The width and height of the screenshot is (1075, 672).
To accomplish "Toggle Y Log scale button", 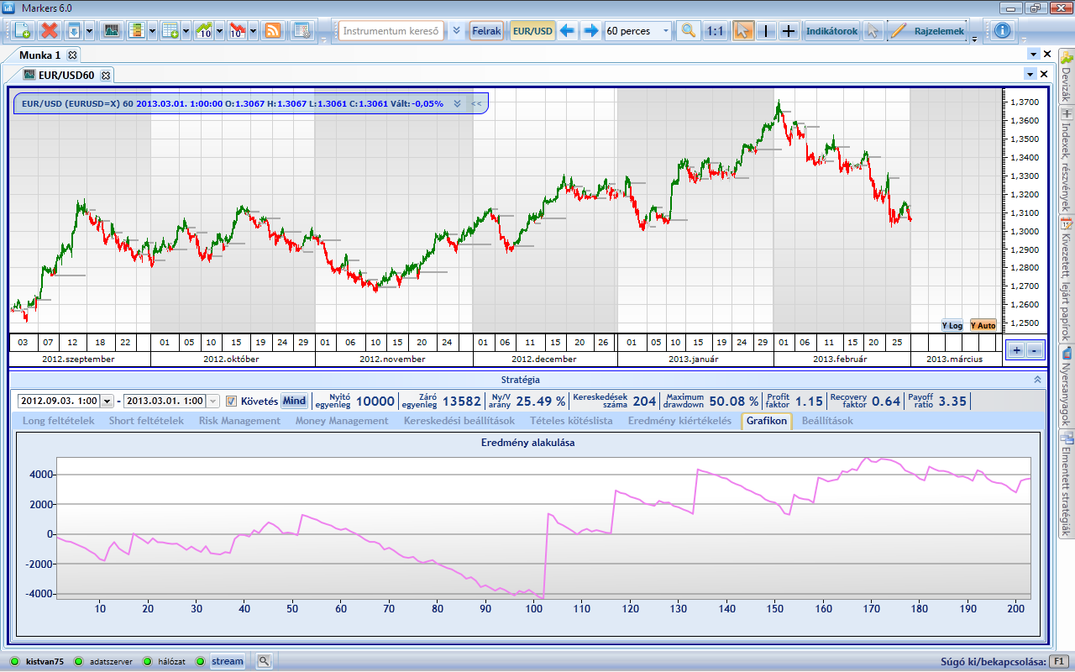I will 952,325.
